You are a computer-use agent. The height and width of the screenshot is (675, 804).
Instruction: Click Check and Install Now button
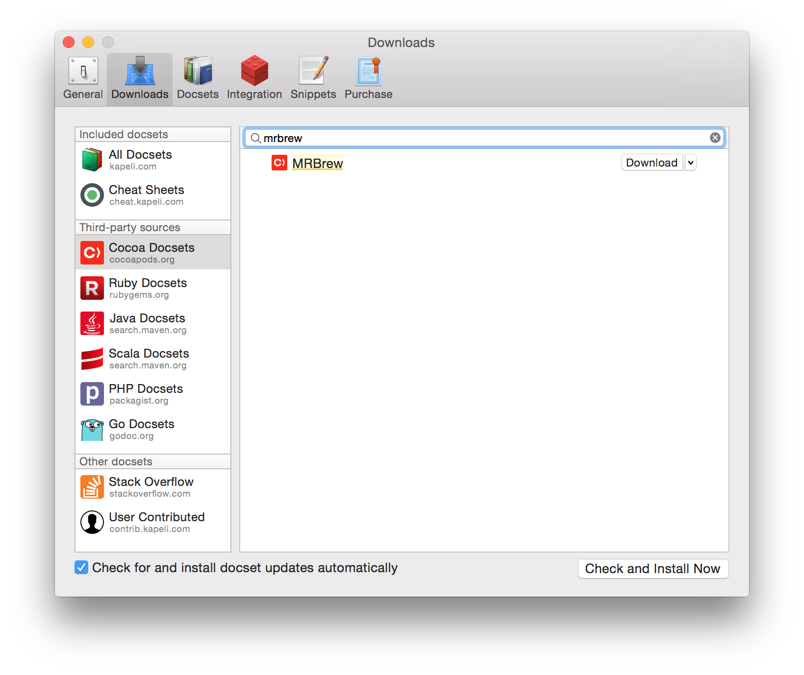pyautogui.click(x=653, y=569)
